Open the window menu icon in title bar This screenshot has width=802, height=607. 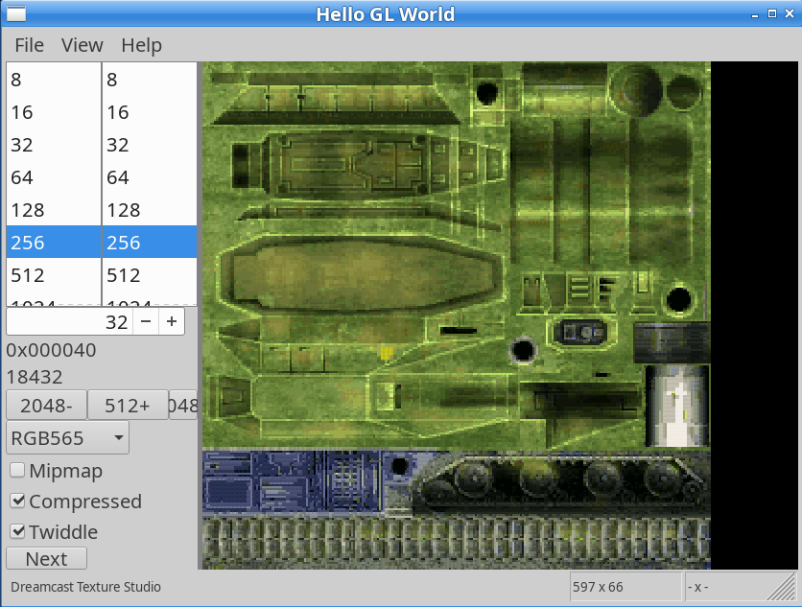coord(16,13)
